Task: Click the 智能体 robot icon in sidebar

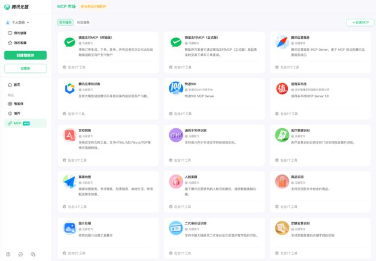Action: [x=10, y=104]
